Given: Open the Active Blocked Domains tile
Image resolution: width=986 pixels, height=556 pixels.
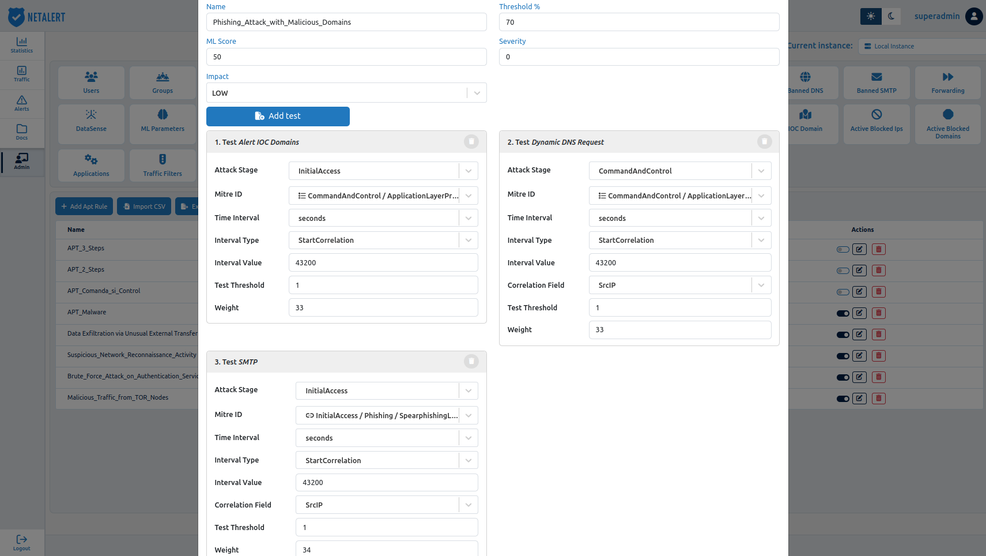Looking at the screenshot, I should 948,123.
